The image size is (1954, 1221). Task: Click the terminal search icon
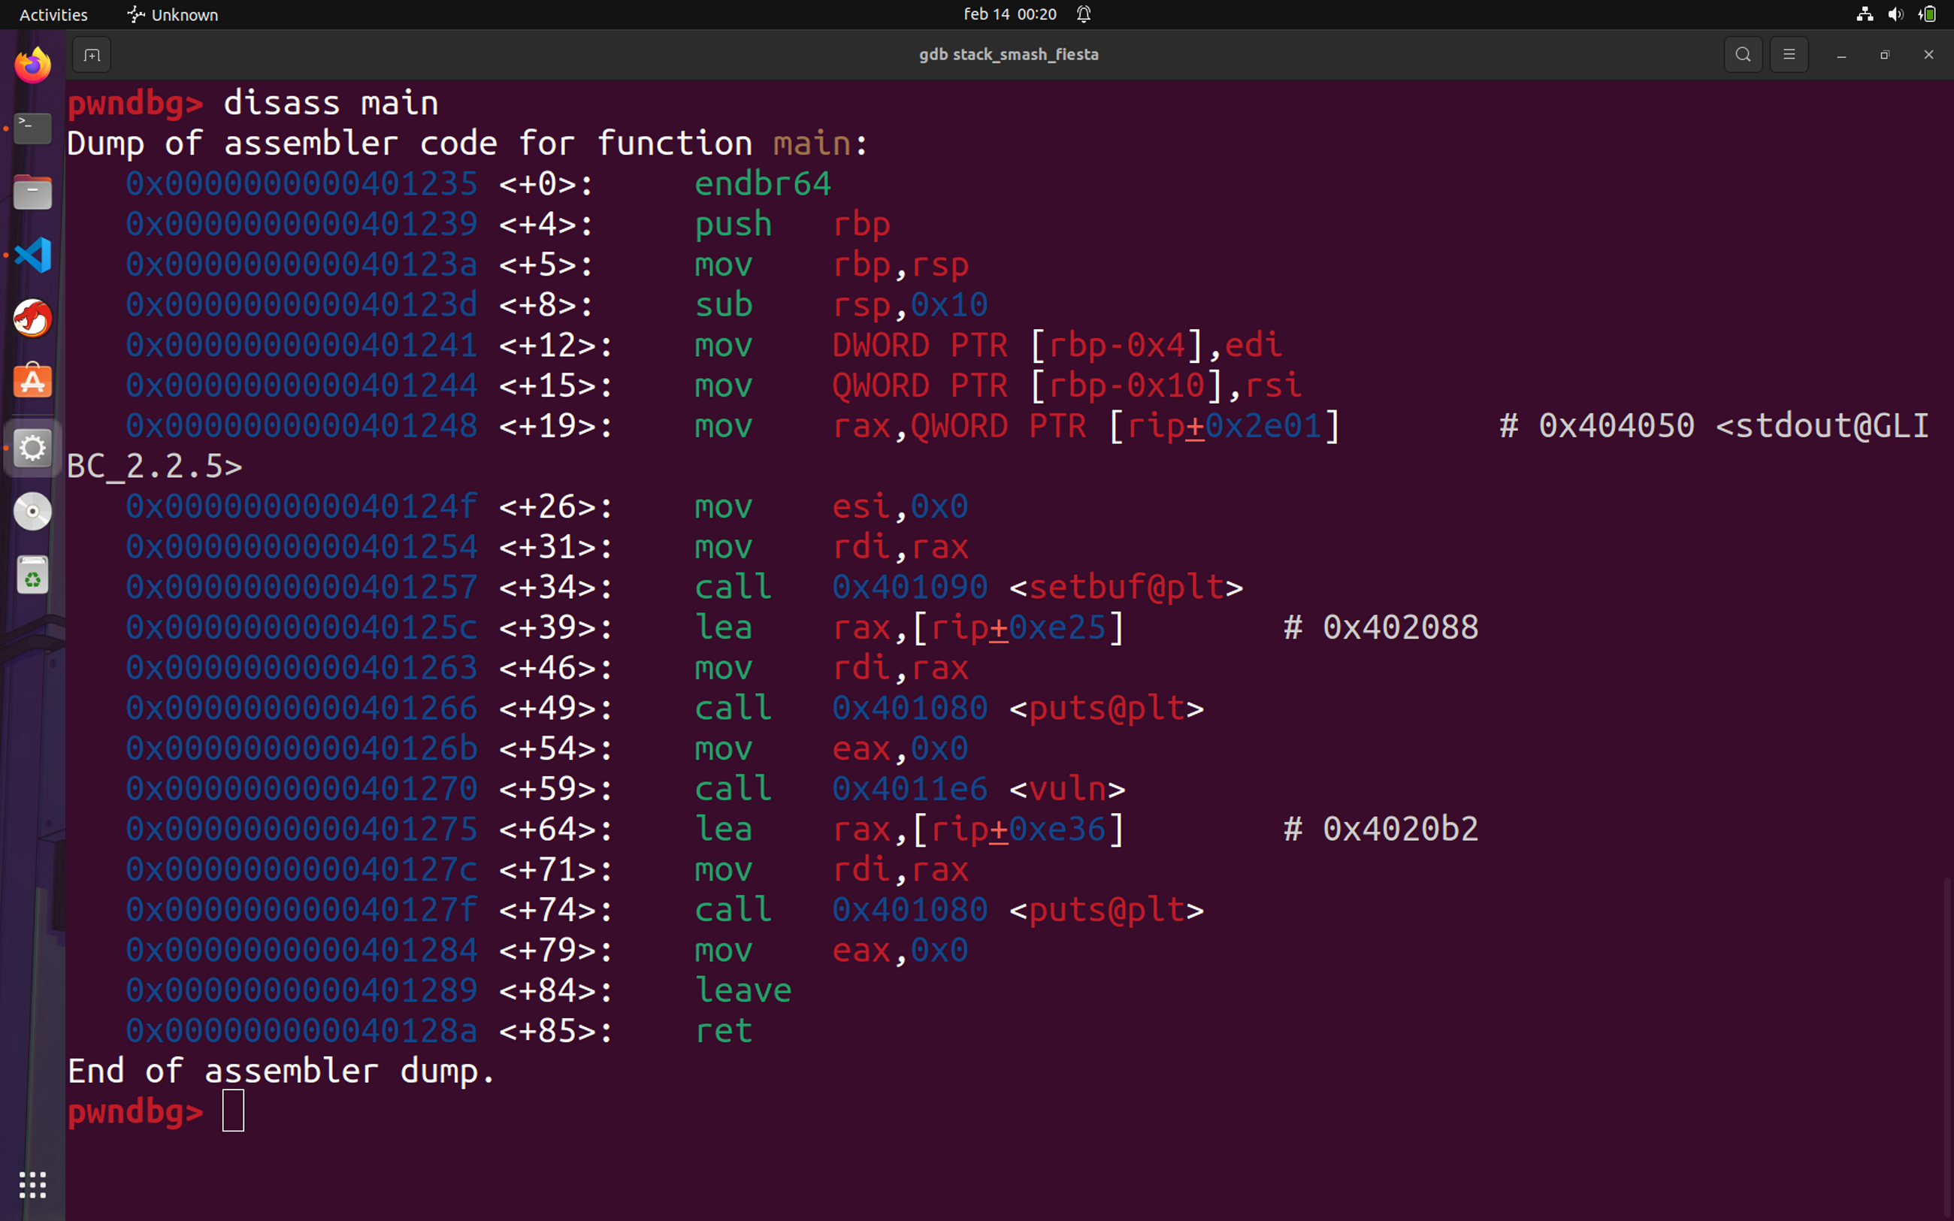1744,55
